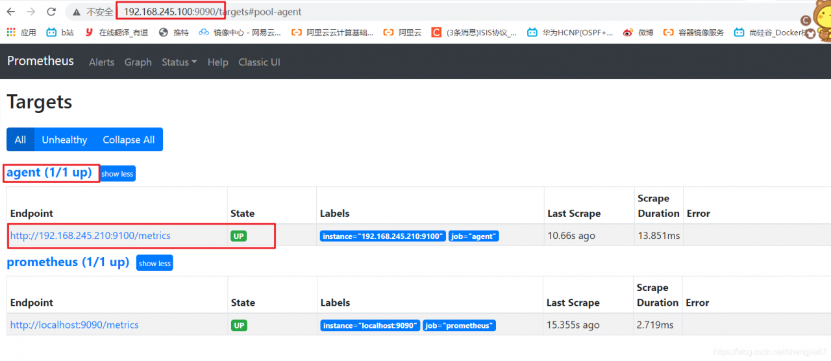Collapse prometheus pool with show less
Image resolution: width=831 pixels, height=361 pixels.
click(x=155, y=263)
